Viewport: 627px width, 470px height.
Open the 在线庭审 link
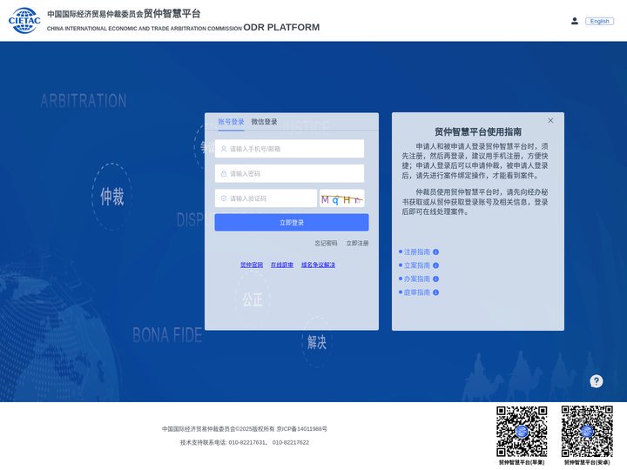(282, 265)
